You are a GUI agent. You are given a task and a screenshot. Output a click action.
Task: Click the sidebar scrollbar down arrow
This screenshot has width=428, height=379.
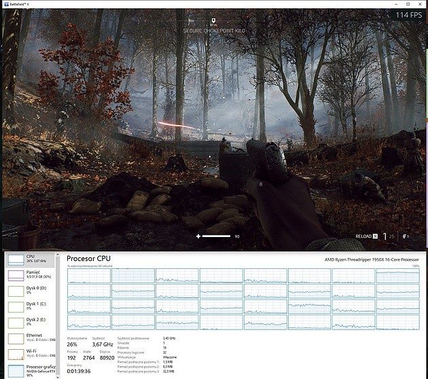58,377
